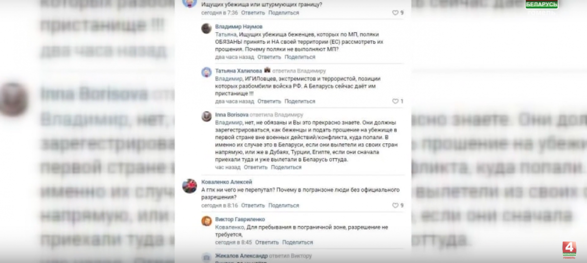Open Inna Borisova's profile picture

206,116
